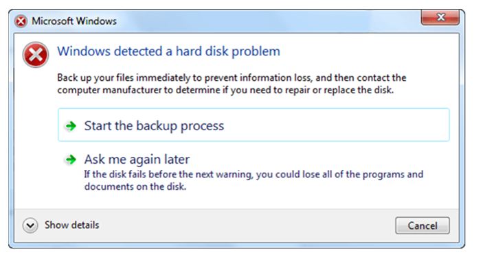Select Ask me again later option
The image size is (483, 261).
pyautogui.click(x=137, y=160)
